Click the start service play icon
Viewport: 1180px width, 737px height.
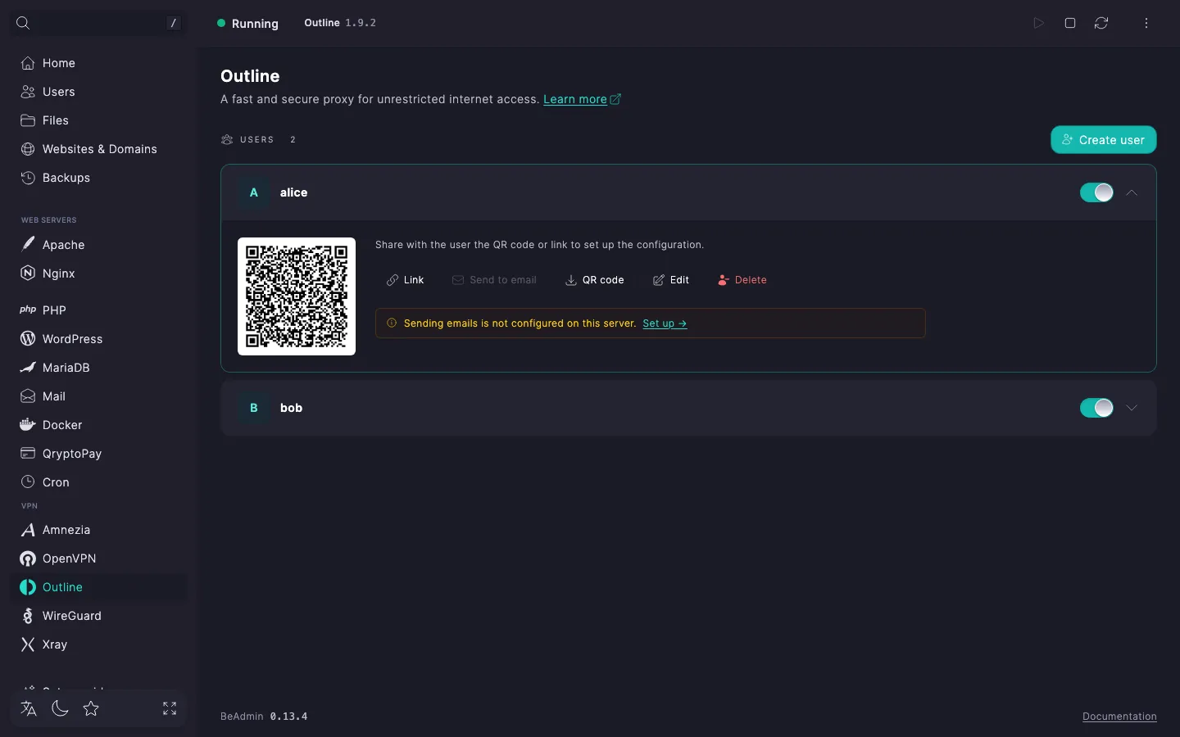[1038, 23]
